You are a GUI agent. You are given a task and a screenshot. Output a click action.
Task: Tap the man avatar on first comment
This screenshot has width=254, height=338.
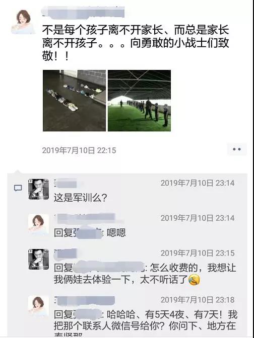tap(39, 189)
